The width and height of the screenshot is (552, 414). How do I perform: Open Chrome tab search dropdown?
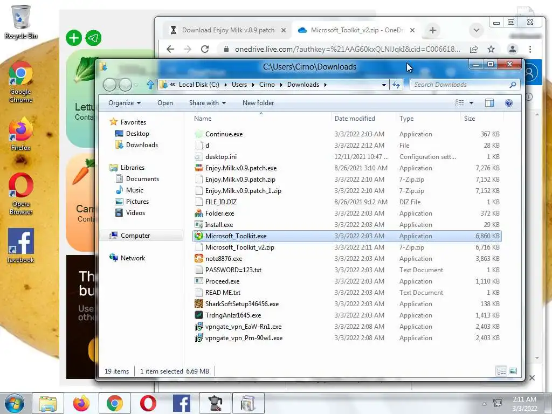477,30
